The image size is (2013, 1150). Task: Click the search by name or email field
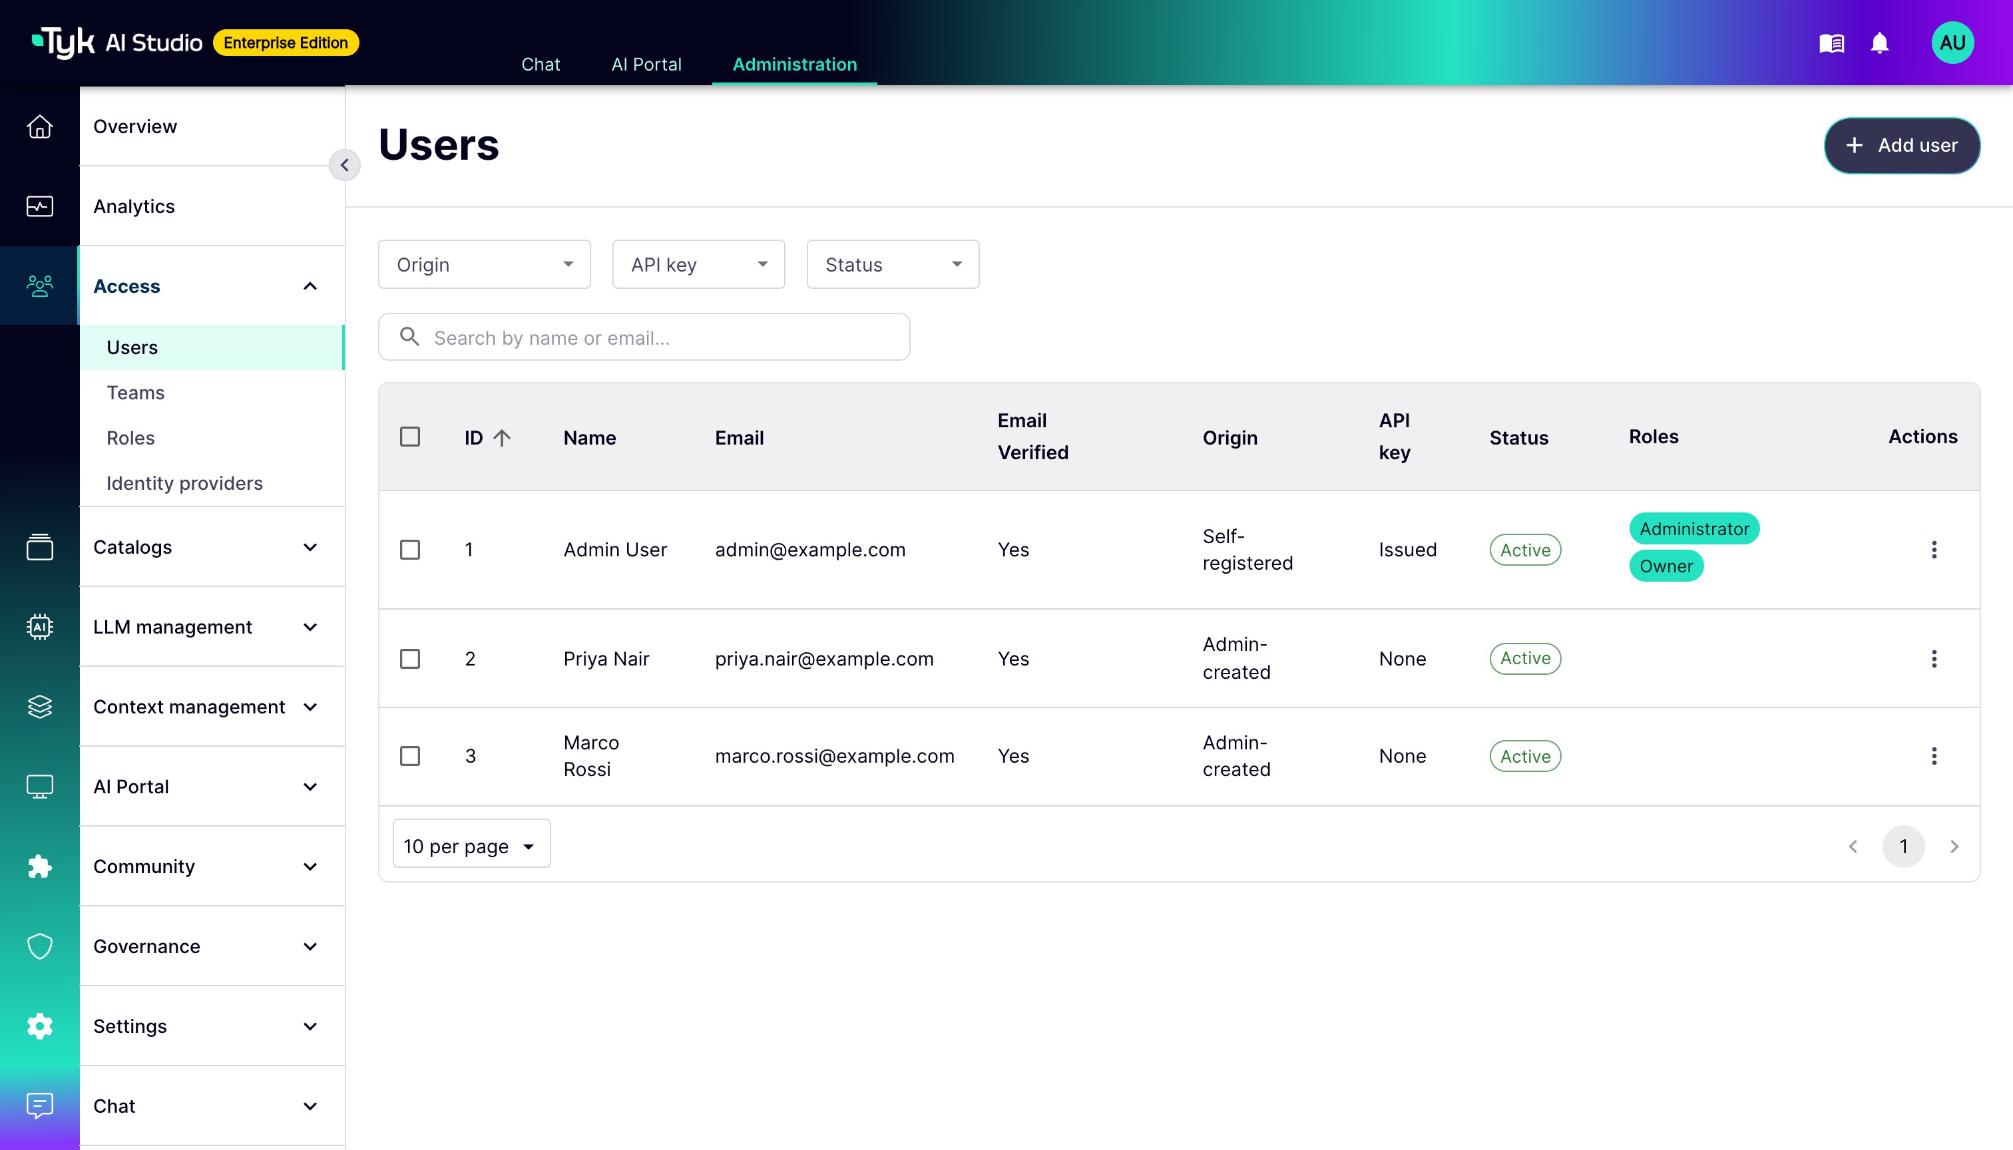click(644, 337)
